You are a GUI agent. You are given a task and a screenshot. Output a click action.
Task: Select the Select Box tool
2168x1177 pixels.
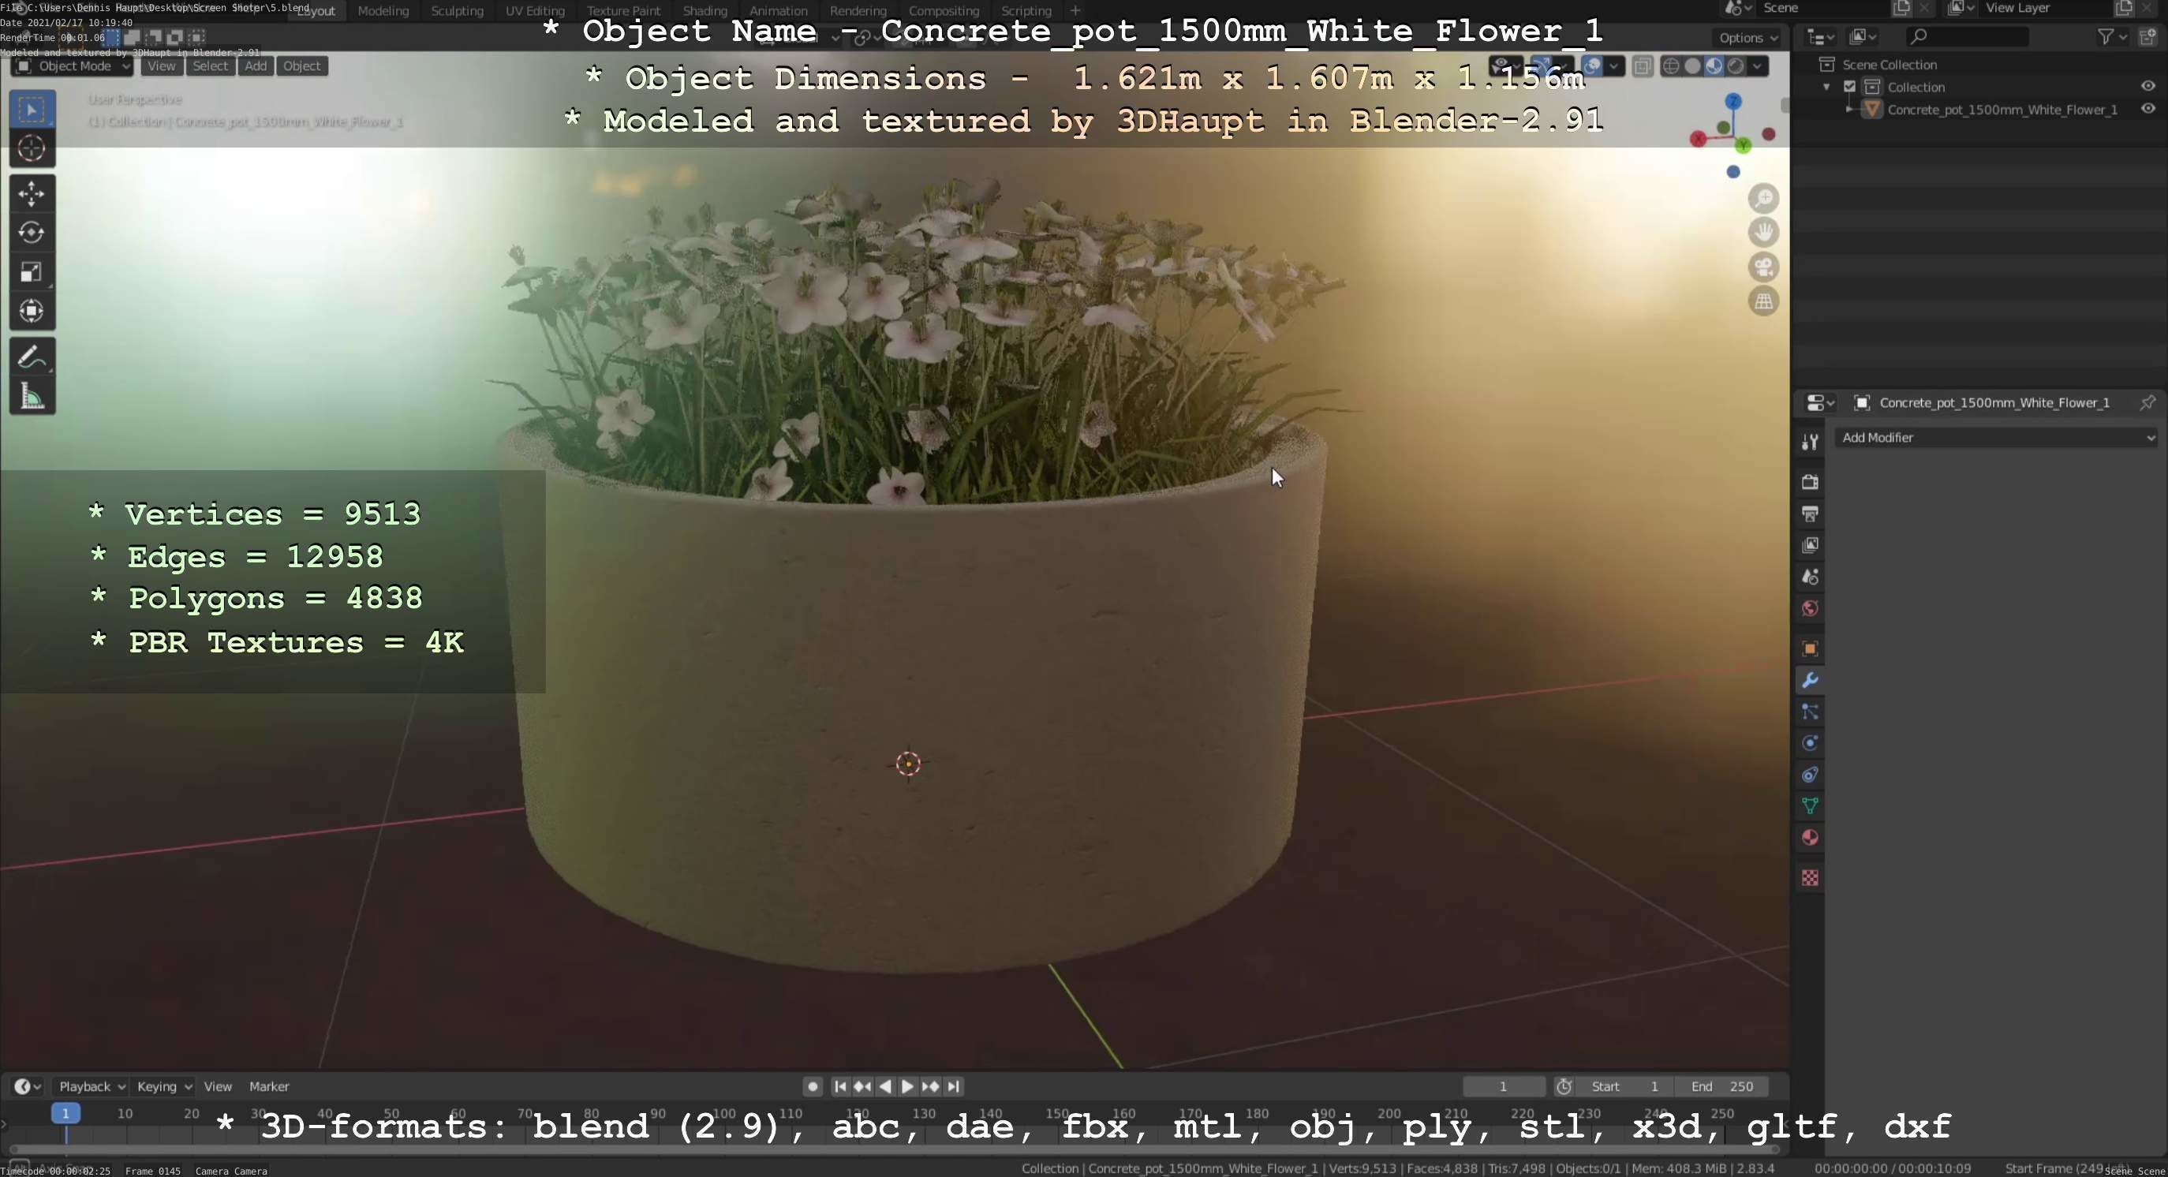click(x=32, y=110)
